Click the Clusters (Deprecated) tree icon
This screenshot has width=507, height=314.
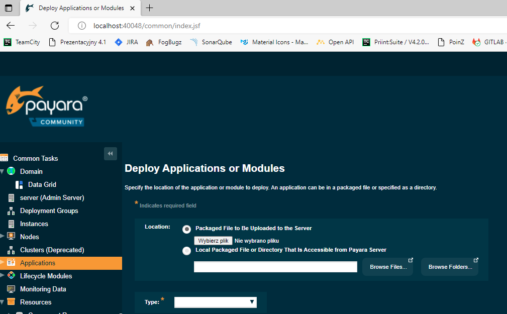click(11, 250)
